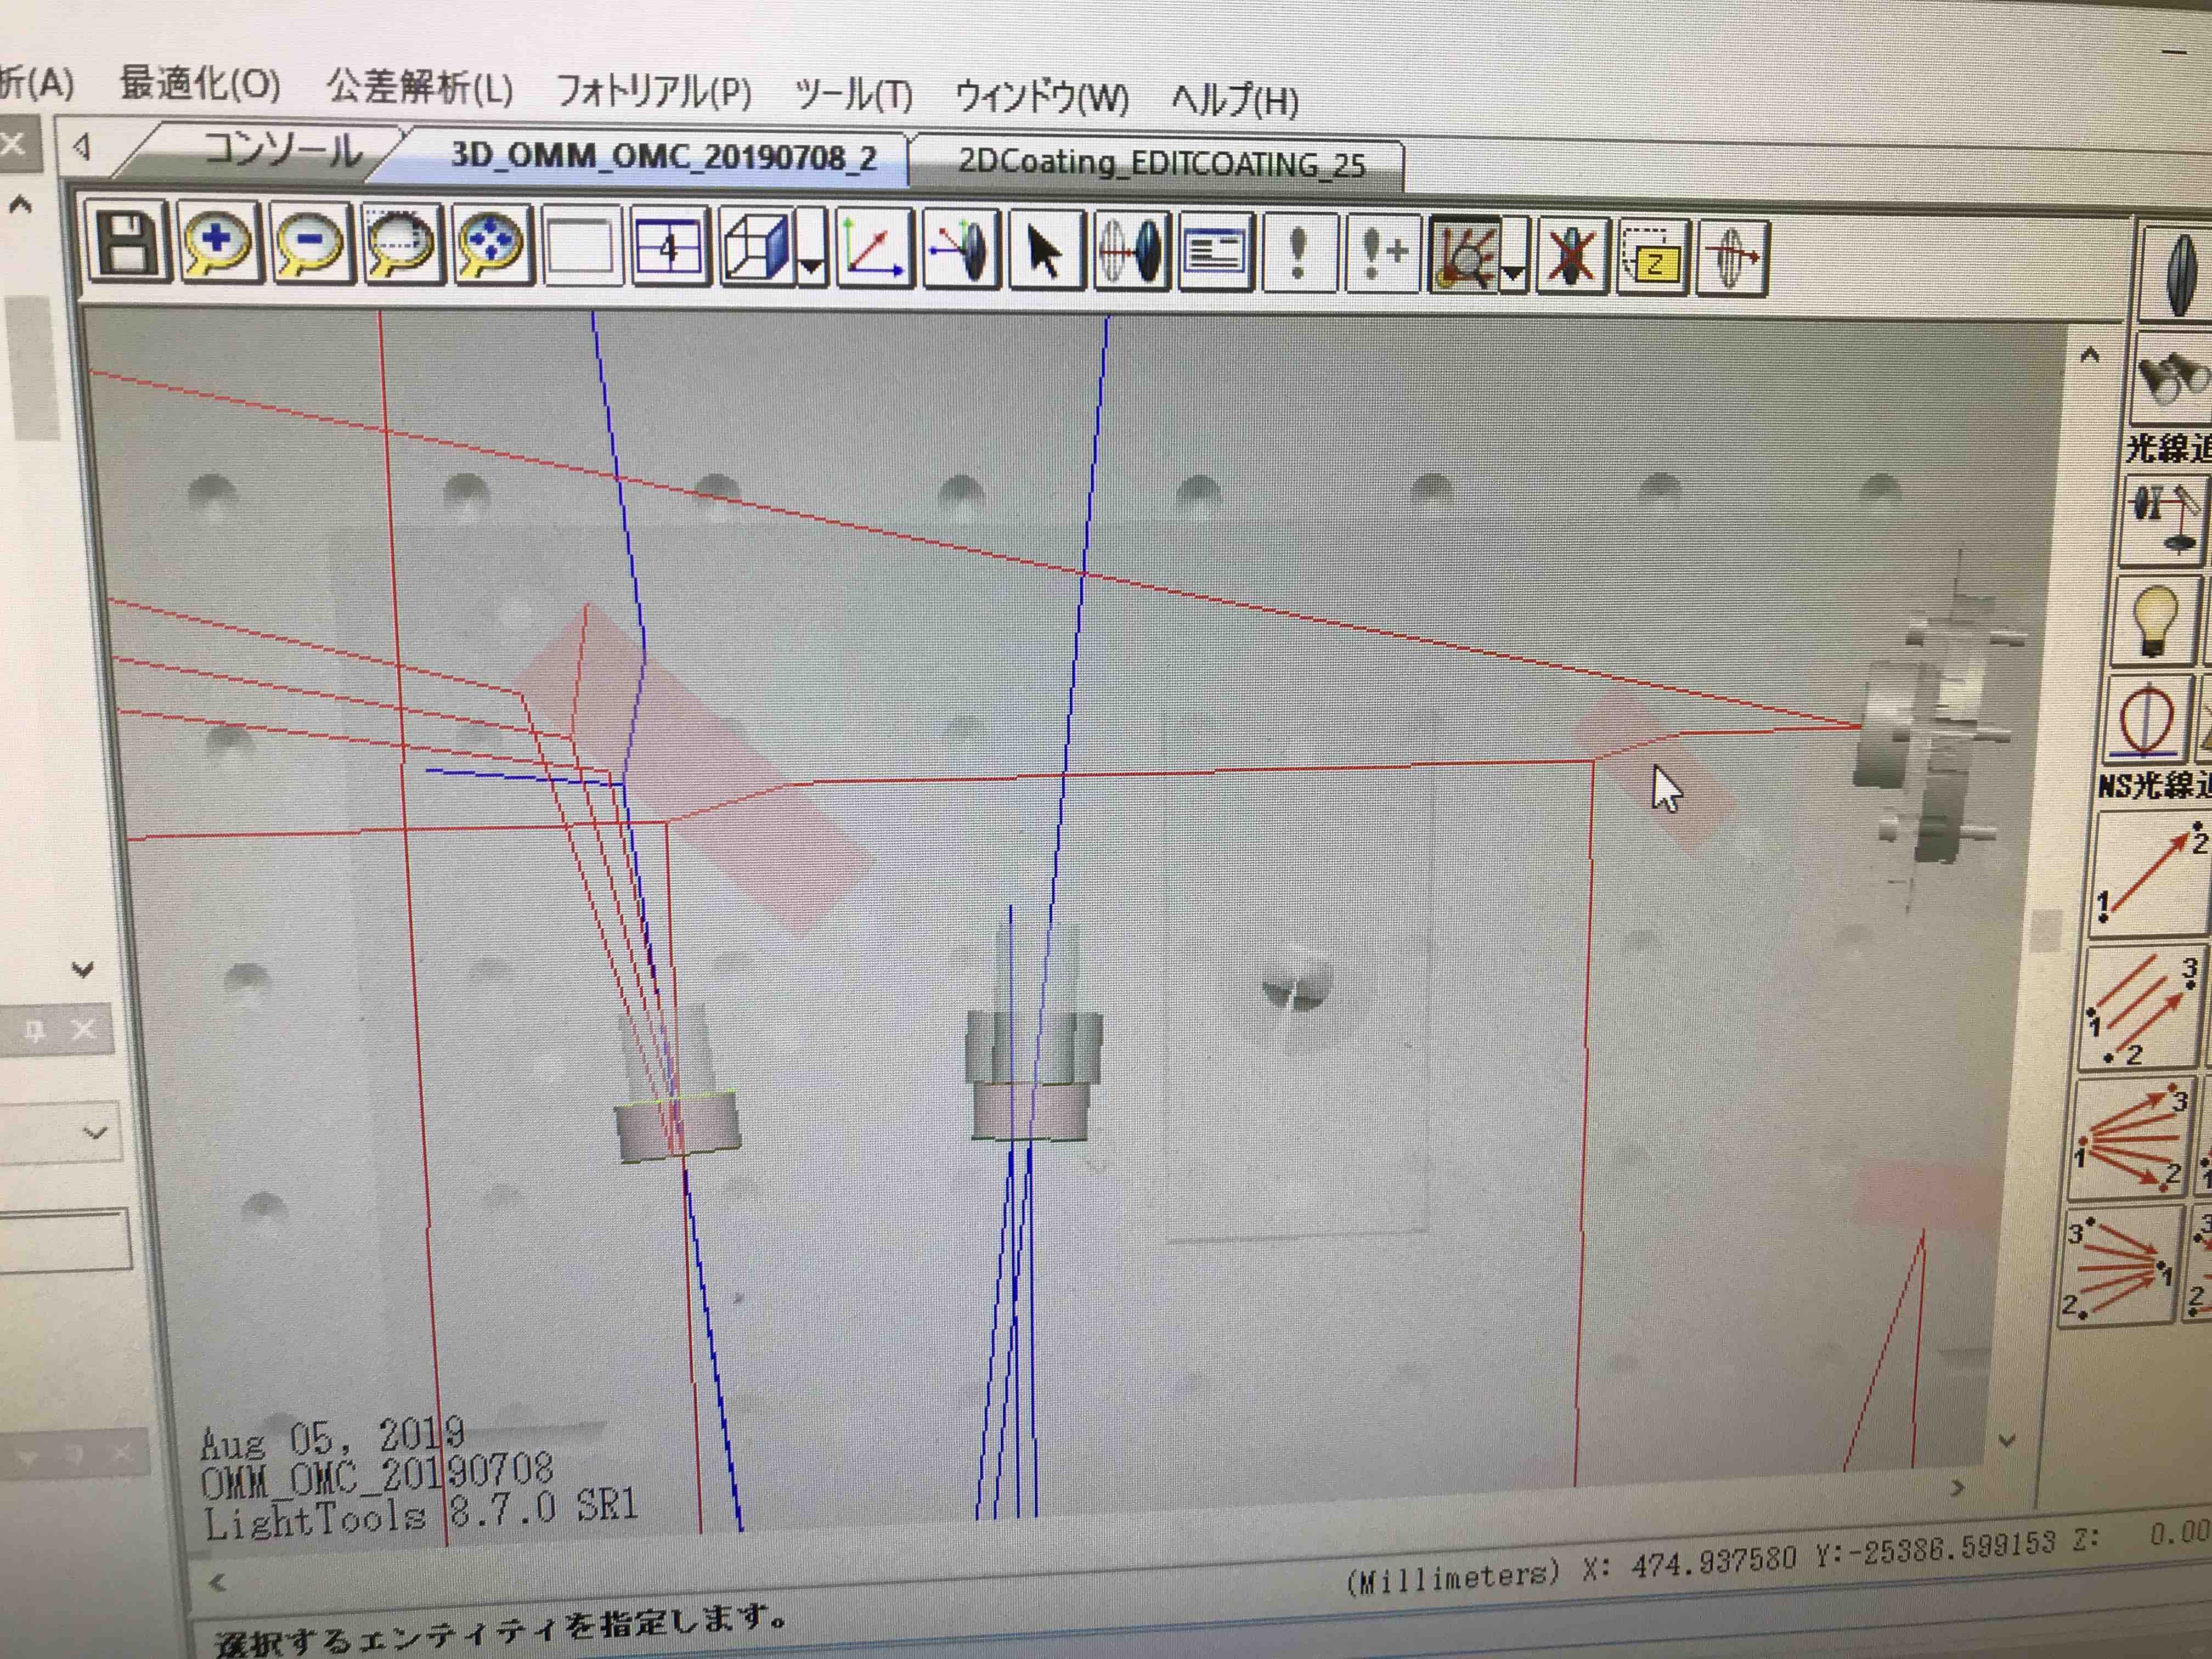This screenshot has width=2212, height=1659.
Task: Click the Save floppy disk icon
Action: pos(129,243)
